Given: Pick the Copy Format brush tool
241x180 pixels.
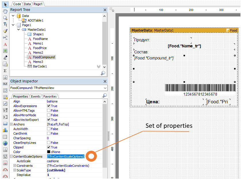Looking at the screenshot, I should (x=5, y=31).
